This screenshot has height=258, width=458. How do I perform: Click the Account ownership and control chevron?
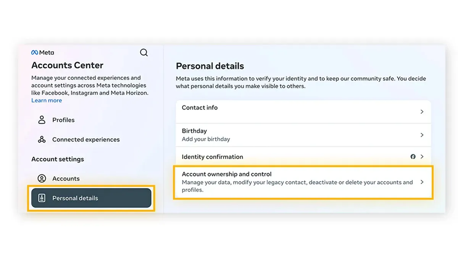pos(422,182)
